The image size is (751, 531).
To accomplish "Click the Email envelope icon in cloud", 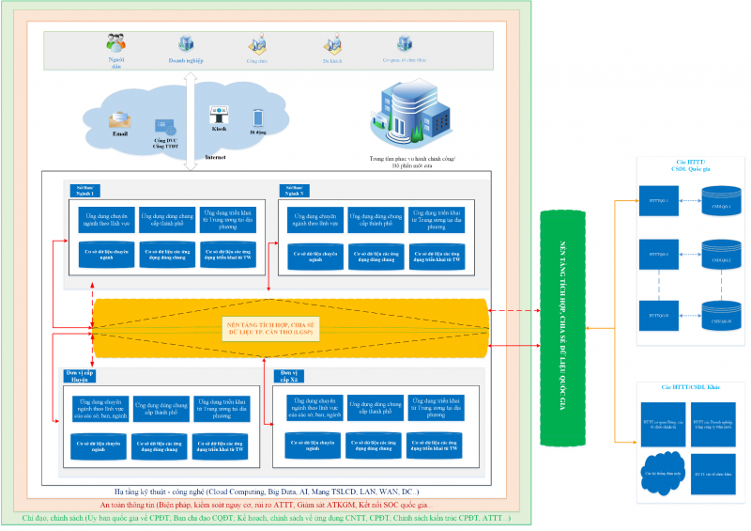I will (119, 120).
